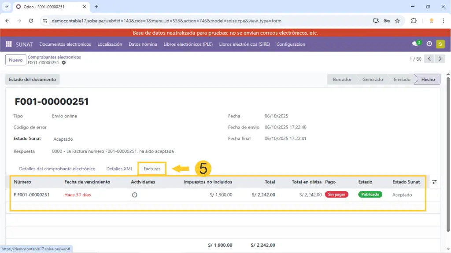The image size is (451, 253).
Task: Open the activities clock icon in navbar
Action: [x=429, y=44]
